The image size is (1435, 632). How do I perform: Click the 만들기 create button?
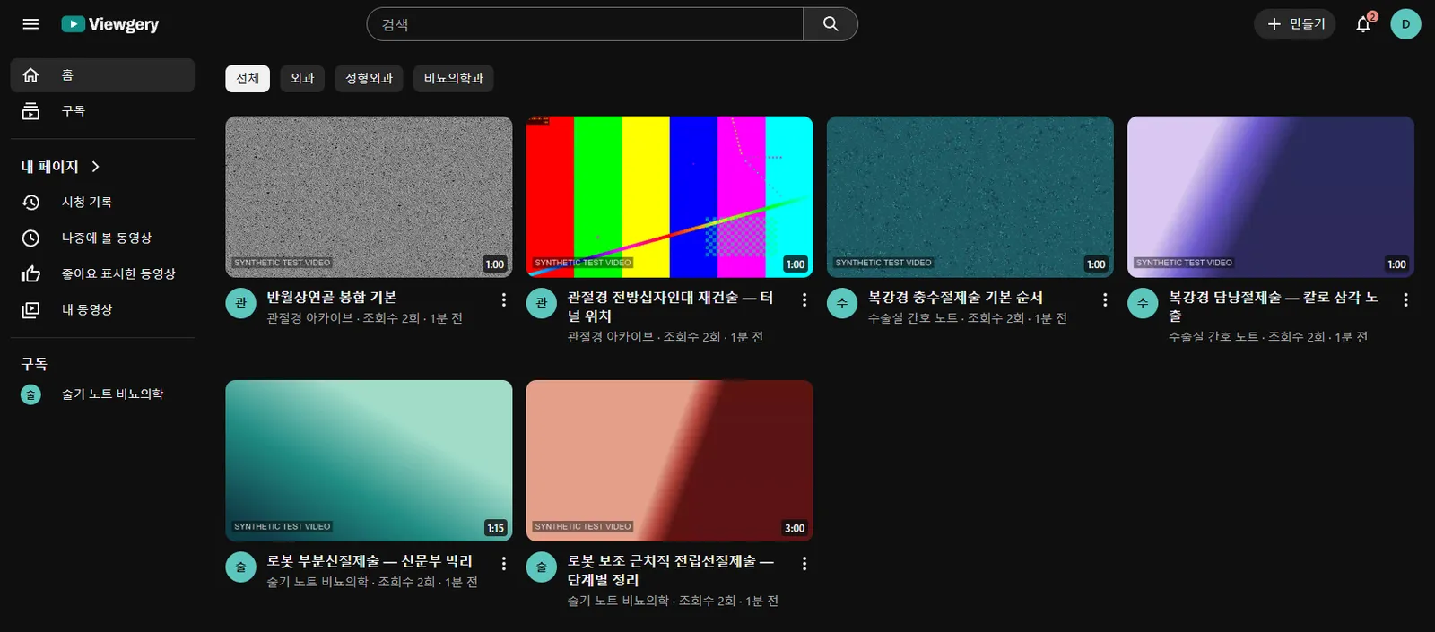pyautogui.click(x=1295, y=24)
